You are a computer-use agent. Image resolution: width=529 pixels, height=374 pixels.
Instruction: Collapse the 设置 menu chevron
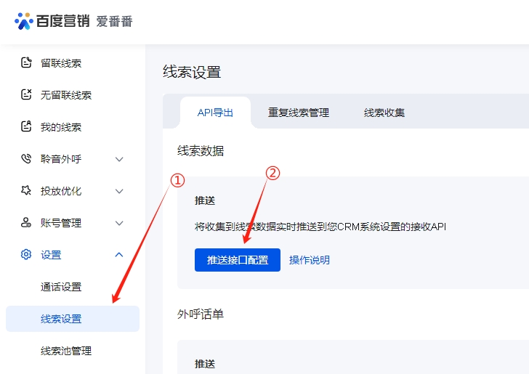[119, 255]
